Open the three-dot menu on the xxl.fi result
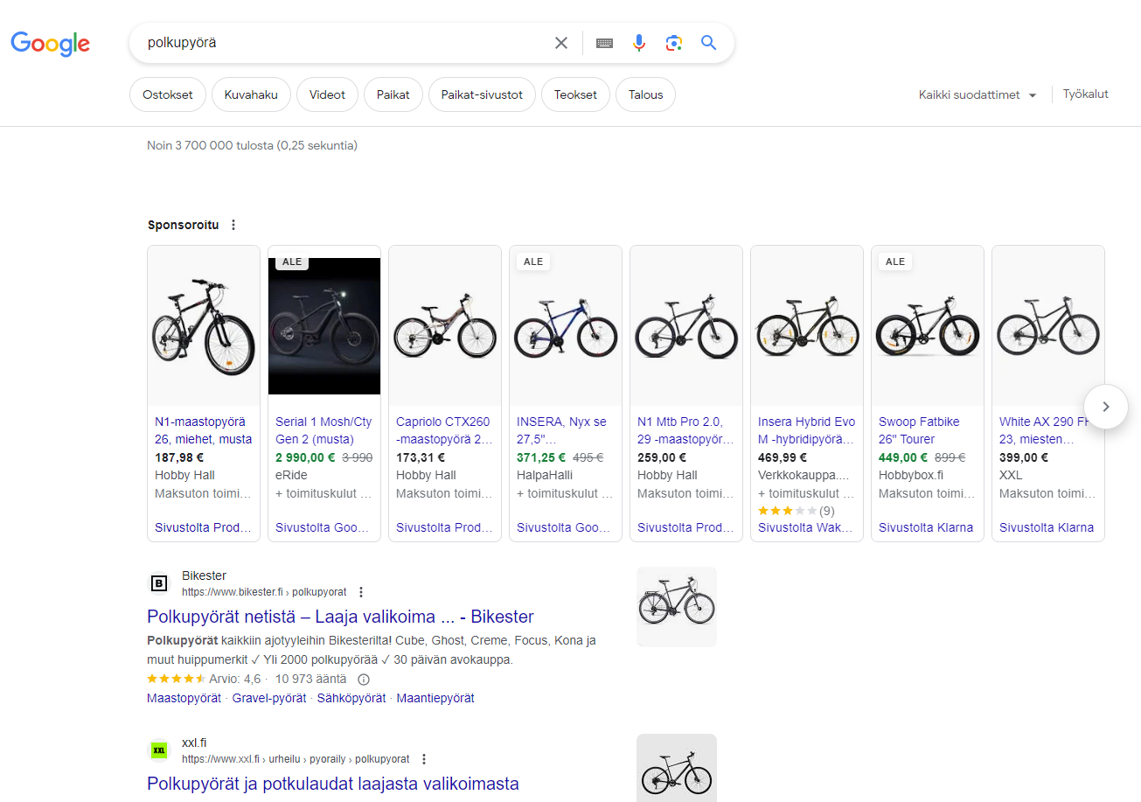Screen dimensions: 1141x802 pos(424,758)
